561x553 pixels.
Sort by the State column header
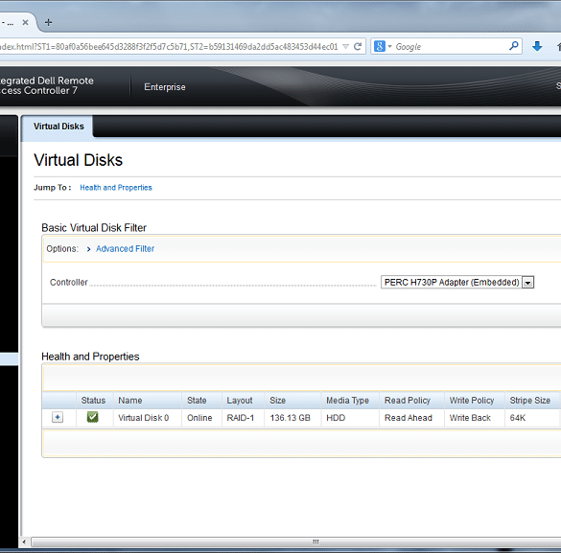pyautogui.click(x=197, y=401)
